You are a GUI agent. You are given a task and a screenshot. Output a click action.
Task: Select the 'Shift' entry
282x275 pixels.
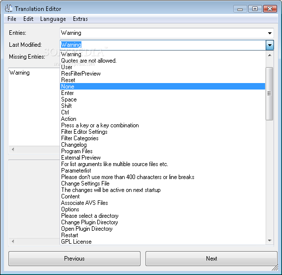click(x=162, y=106)
